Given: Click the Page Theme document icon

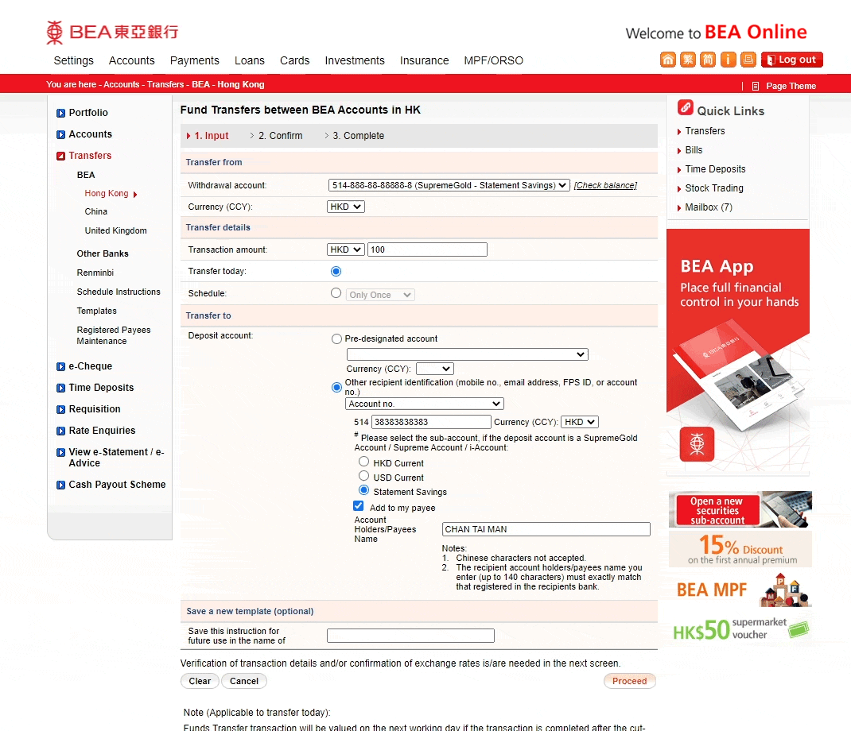Looking at the screenshot, I should 756,86.
